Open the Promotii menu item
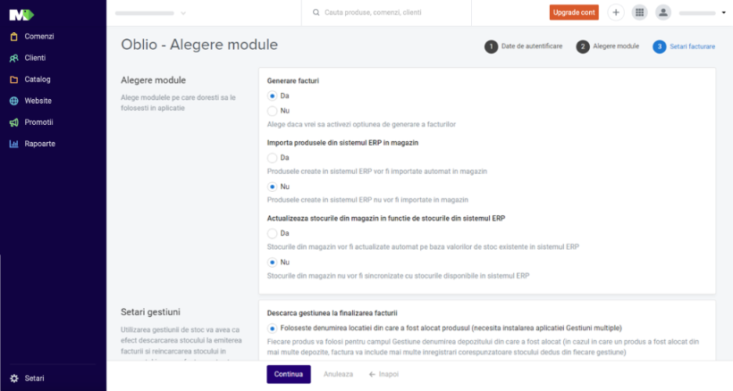This screenshot has height=391, width=733. (38, 122)
